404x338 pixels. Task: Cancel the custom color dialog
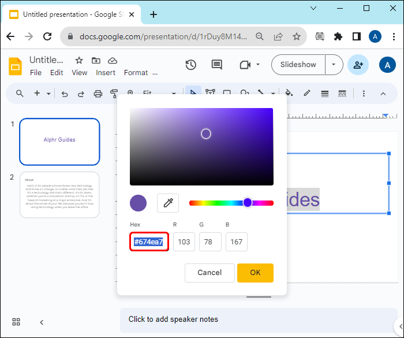tap(210, 273)
